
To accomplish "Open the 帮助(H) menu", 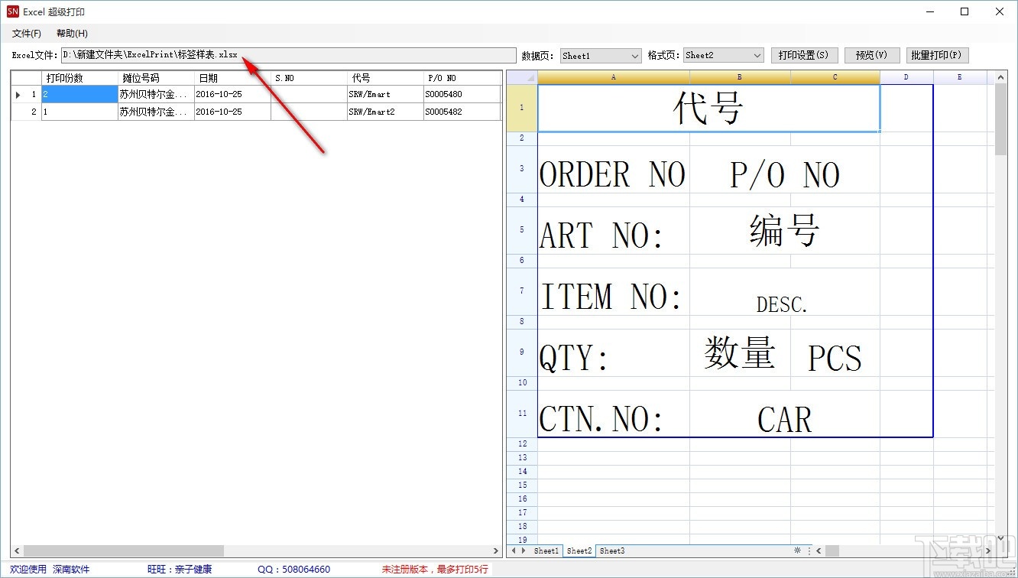I will (x=72, y=34).
